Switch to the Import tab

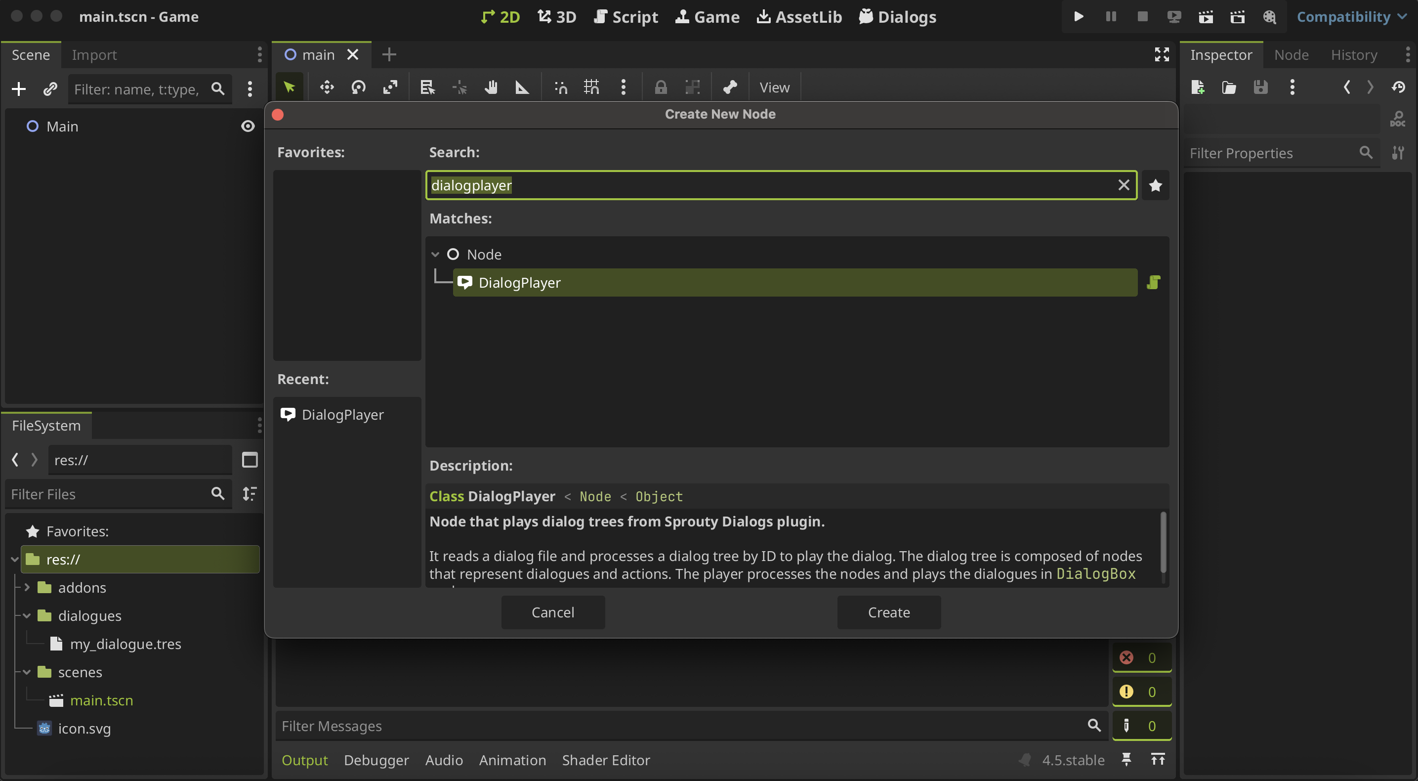click(94, 54)
